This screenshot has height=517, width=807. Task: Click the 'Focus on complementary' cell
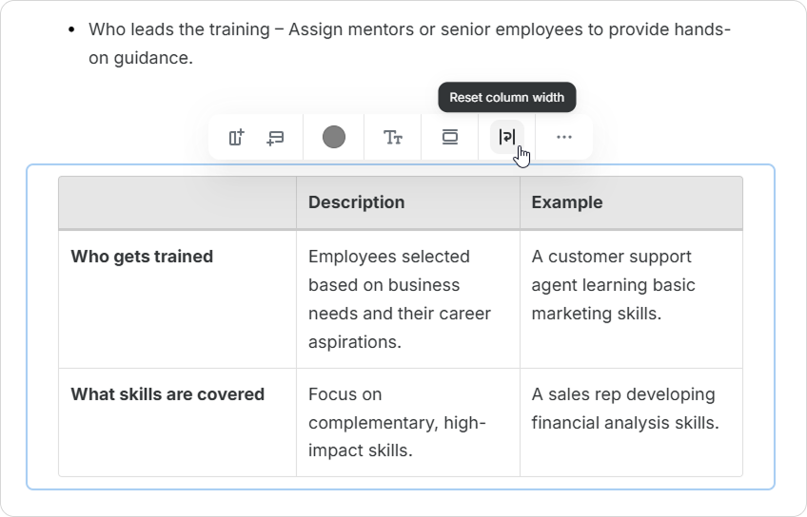click(397, 422)
